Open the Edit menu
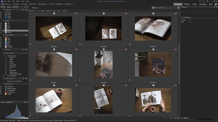The width and height of the screenshot is (218, 122). 9,1
